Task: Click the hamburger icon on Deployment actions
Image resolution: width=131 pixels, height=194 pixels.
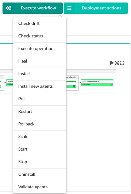Action: 69,8
